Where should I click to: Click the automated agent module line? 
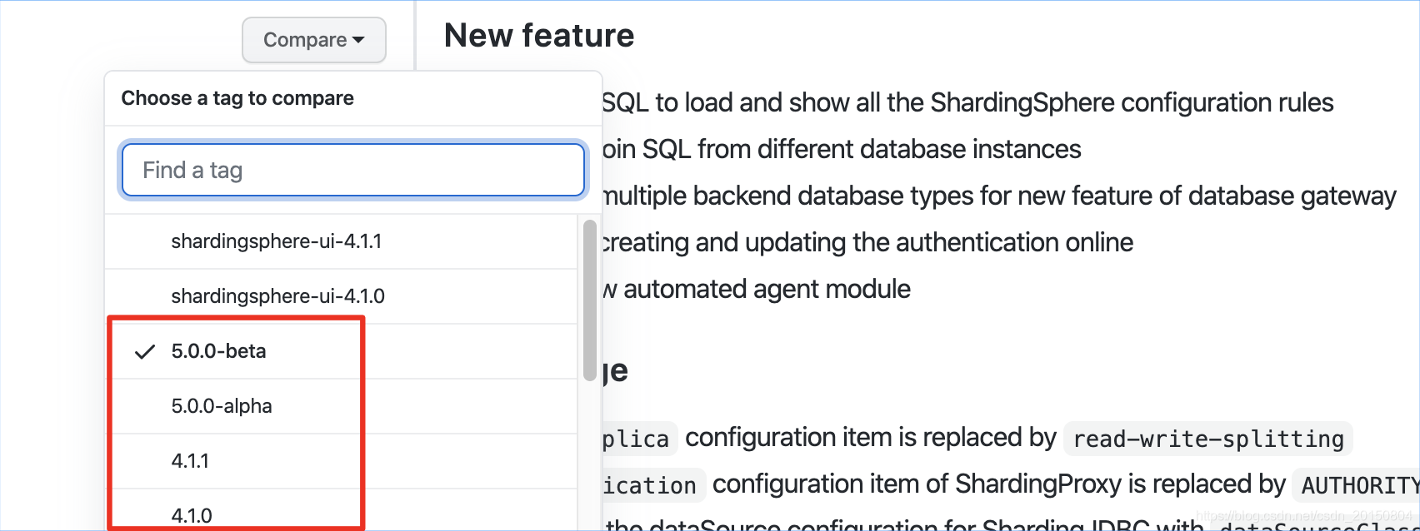(x=757, y=290)
